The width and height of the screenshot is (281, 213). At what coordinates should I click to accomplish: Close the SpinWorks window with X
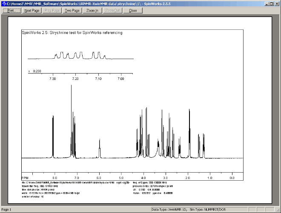277,4
